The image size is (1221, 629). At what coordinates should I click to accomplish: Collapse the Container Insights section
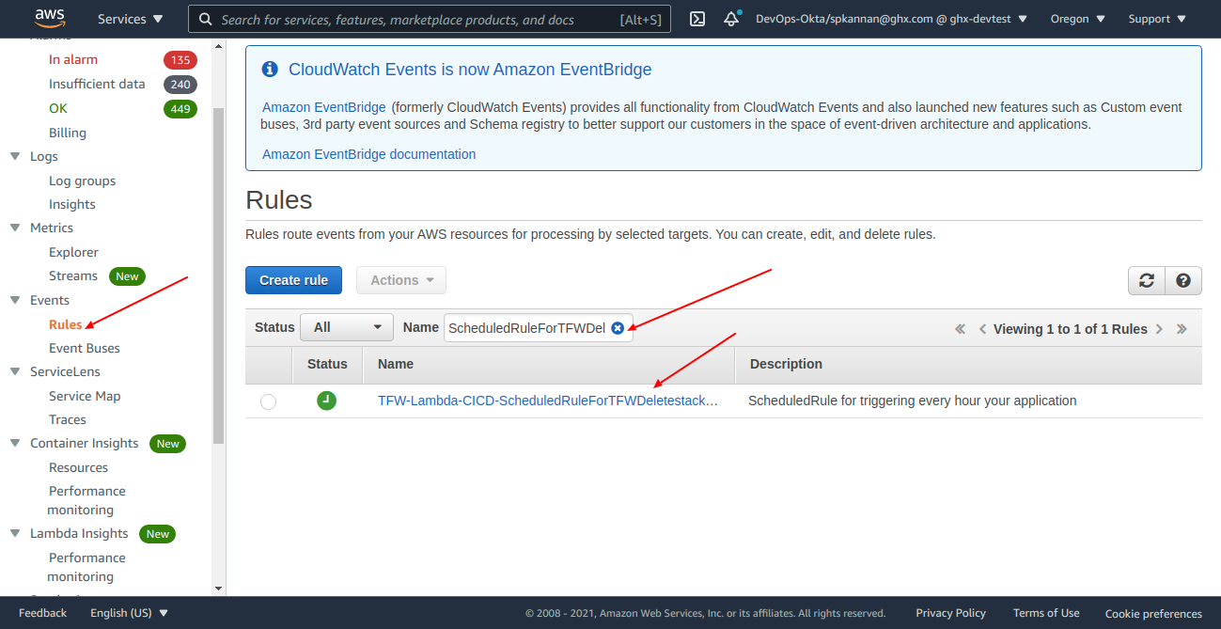tap(15, 443)
